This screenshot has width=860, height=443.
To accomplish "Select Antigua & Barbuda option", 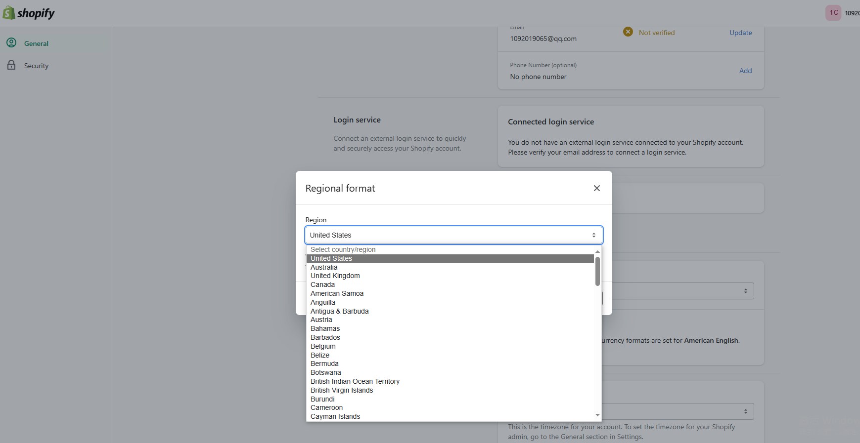I will [x=450, y=311].
